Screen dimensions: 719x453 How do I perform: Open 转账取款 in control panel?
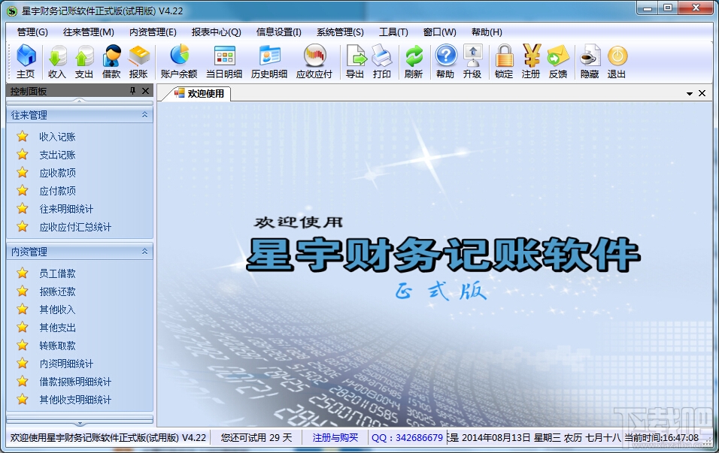click(x=57, y=346)
